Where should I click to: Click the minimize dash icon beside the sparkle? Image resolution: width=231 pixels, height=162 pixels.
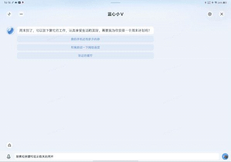[x=21, y=14]
